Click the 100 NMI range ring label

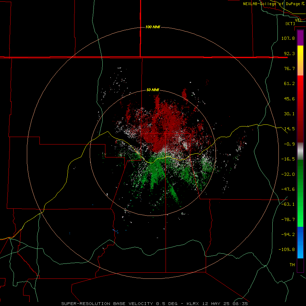[x=153, y=27]
